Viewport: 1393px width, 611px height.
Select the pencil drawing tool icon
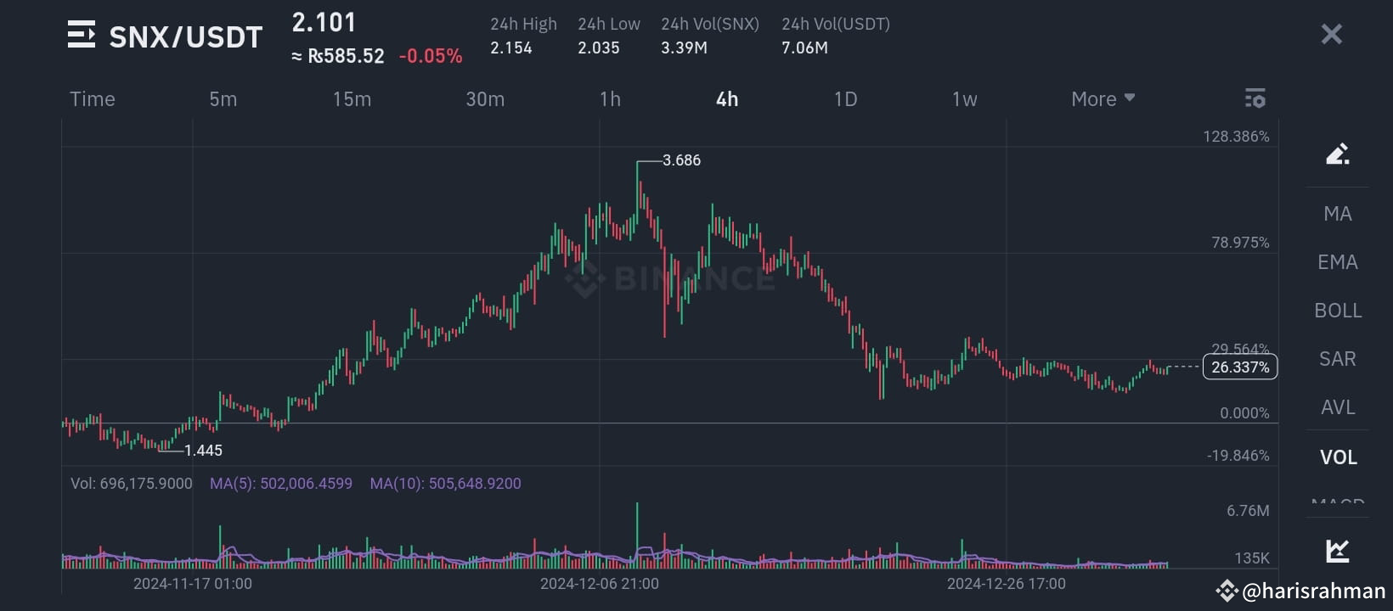1337,154
